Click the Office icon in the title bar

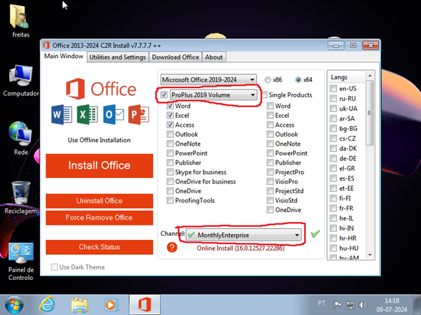click(46, 45)
